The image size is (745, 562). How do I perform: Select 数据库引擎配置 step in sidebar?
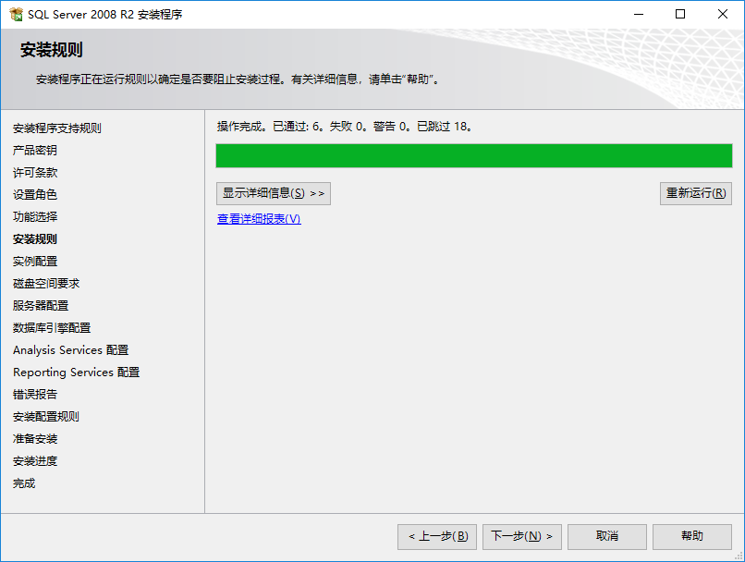[x=52, y=328]
